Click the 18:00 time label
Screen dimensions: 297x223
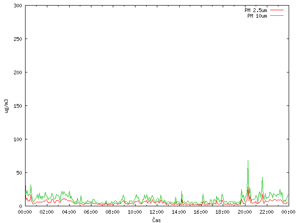pos(222,212)
